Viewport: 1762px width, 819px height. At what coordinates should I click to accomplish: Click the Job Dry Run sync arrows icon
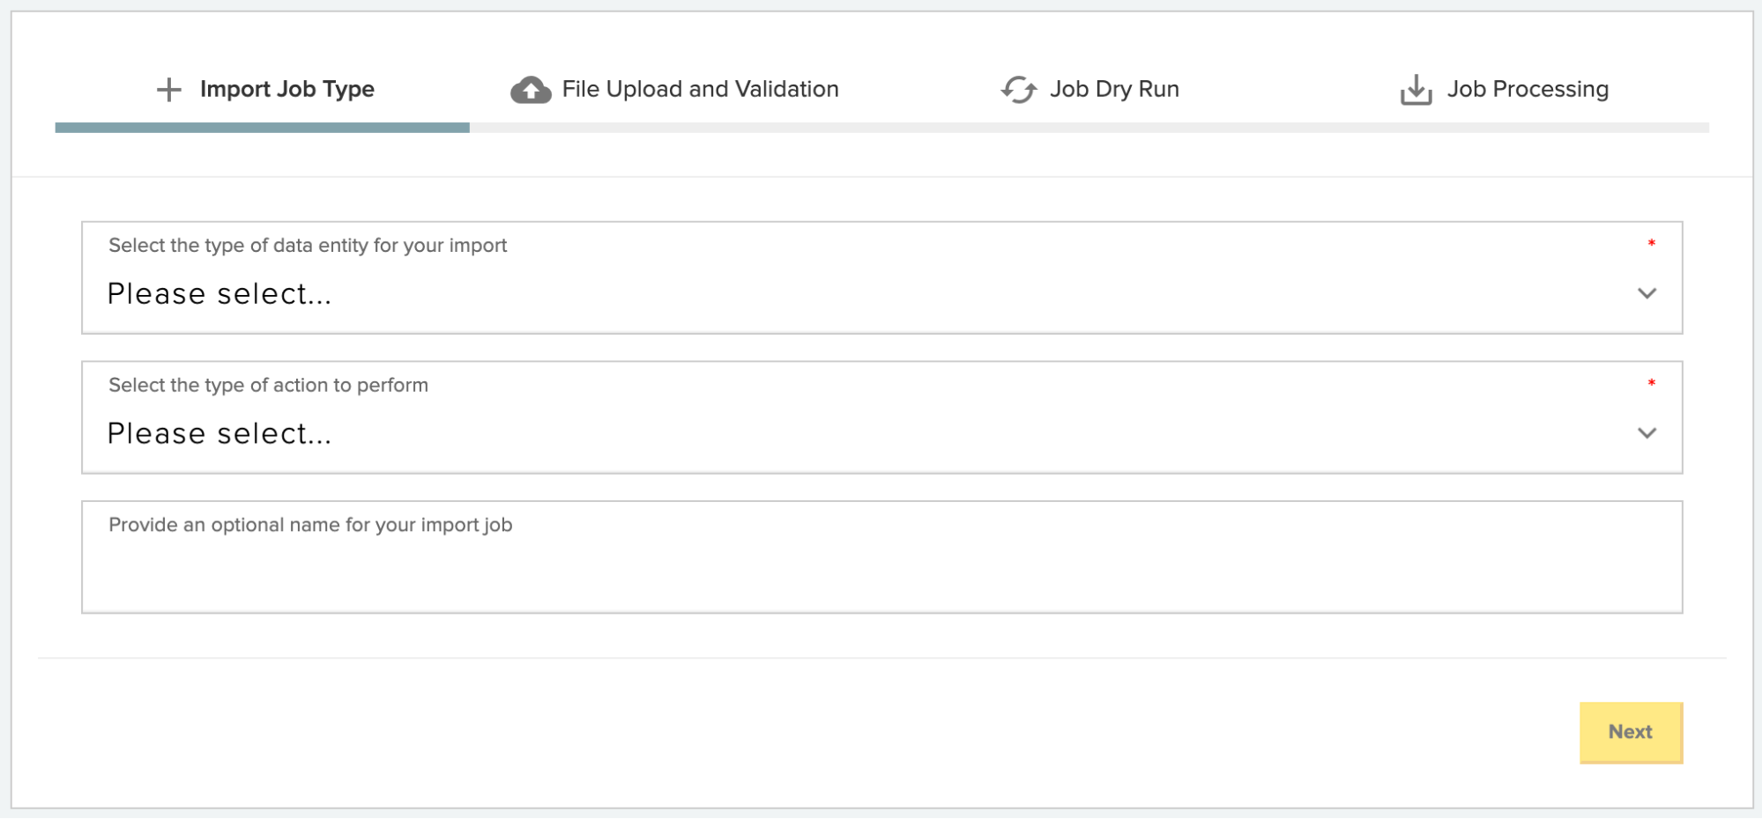[x=1019, y=90]
